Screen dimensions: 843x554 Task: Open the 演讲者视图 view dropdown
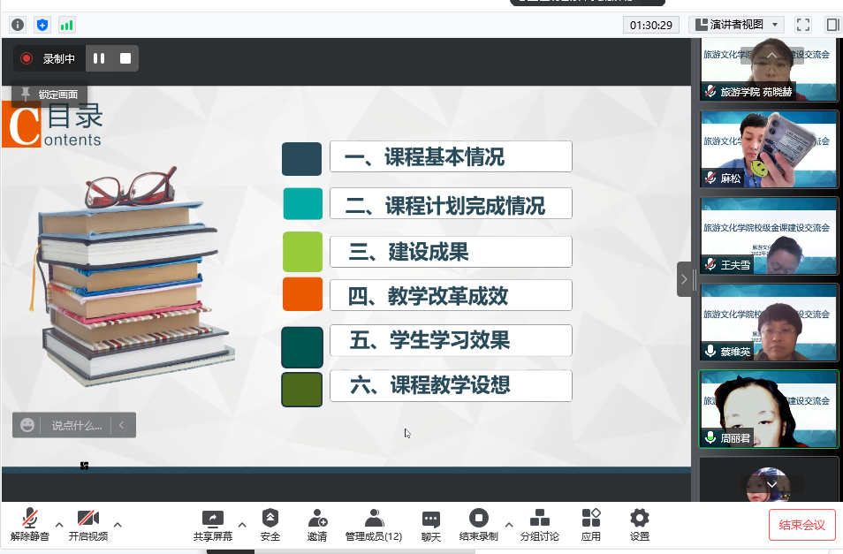coord(737,25)
